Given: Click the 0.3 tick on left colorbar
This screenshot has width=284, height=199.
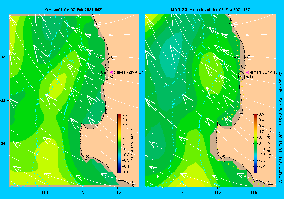Looking at the screenshot, I should tap(125, 126).
